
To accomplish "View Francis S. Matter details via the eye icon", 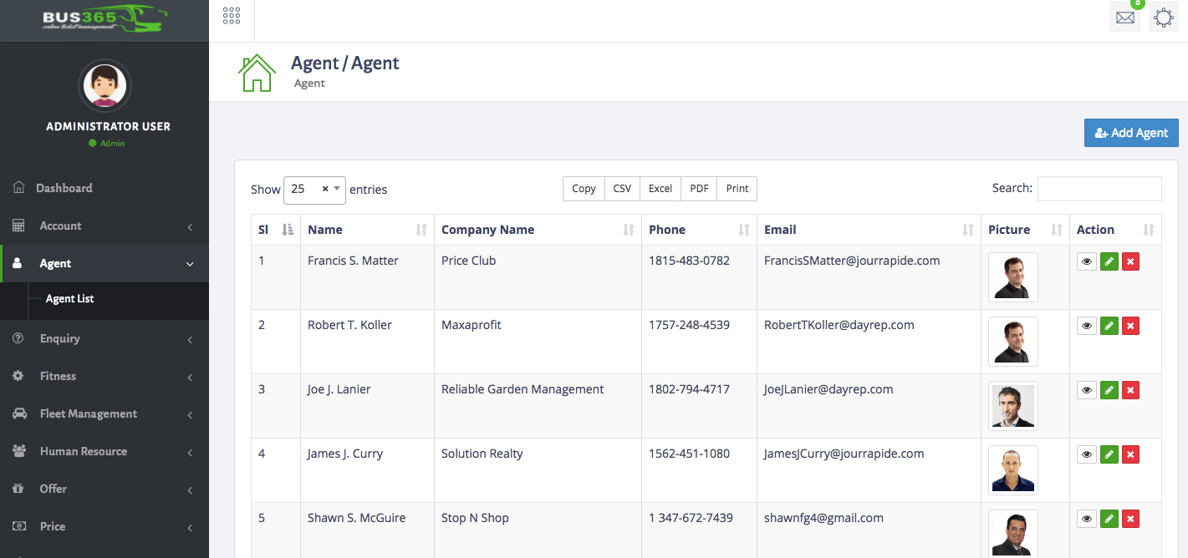I will (x=1086, y=261).
